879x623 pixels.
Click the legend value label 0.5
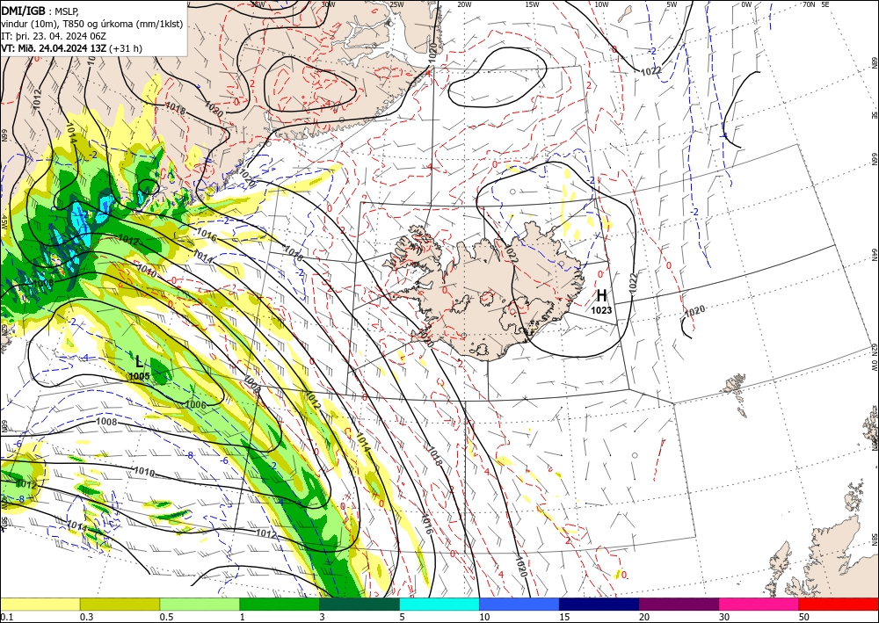pyautogui.click(x=166, y=617)
